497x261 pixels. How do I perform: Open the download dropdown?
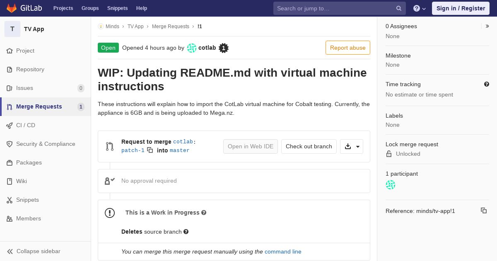pos(352,146)
